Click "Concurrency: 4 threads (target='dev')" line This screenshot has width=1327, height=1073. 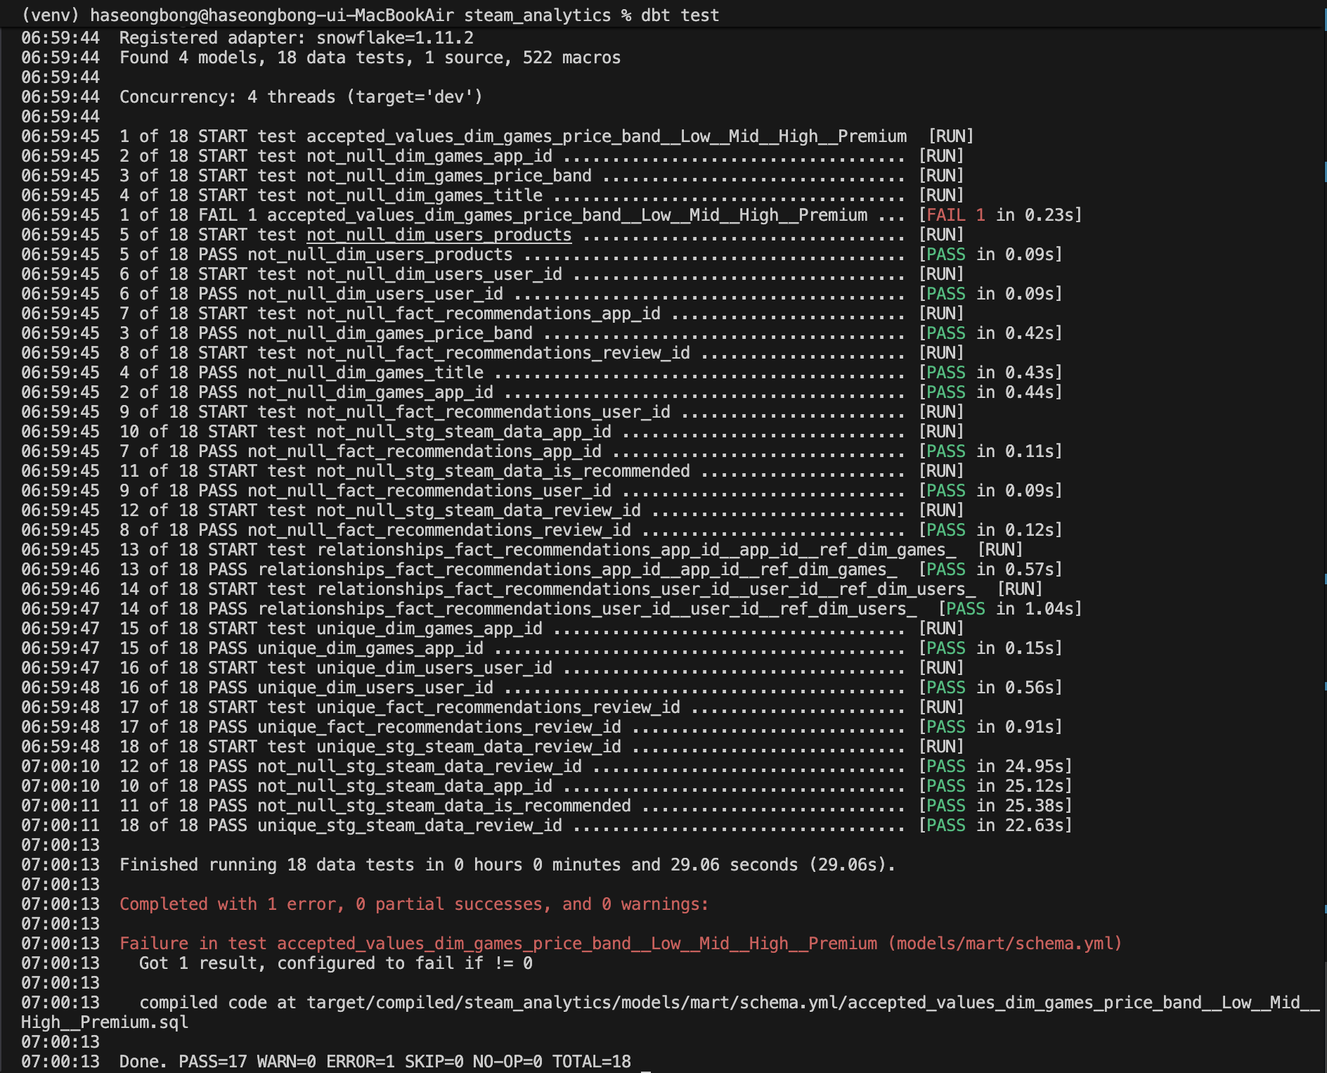pyautogui.click(x=301, y=97)
